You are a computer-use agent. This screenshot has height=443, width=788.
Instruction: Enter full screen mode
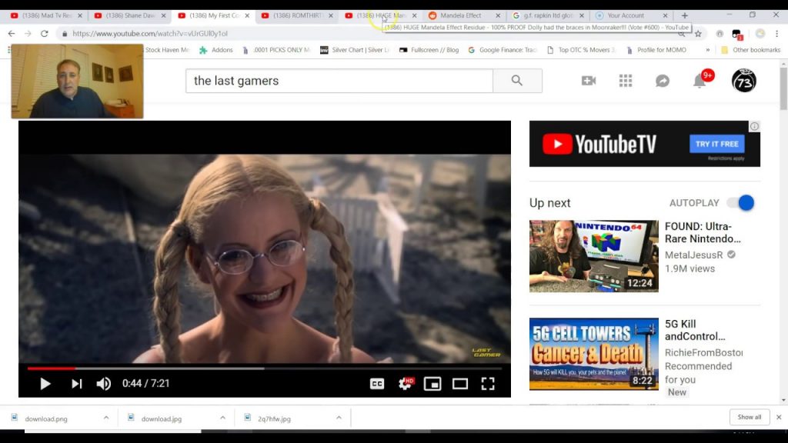[488, 384]
